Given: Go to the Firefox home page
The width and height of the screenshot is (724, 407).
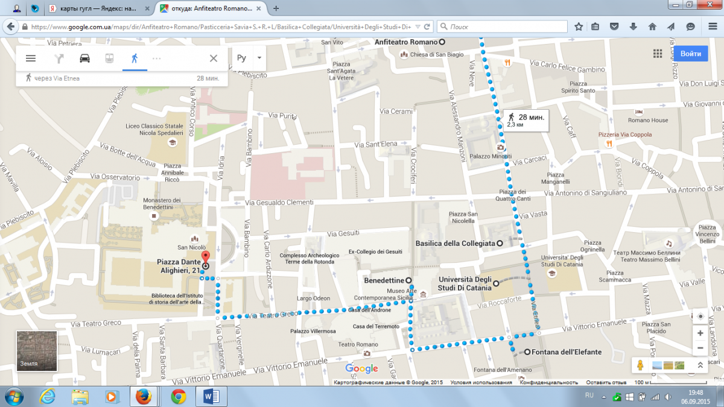Looking at the screenshot, I should (652, 27).
